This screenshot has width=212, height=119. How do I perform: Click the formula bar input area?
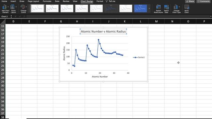point(118,17)
